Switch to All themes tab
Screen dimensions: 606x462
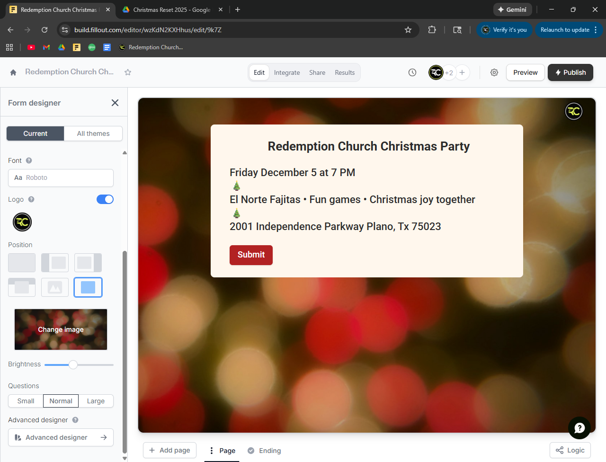coord(93,133)
